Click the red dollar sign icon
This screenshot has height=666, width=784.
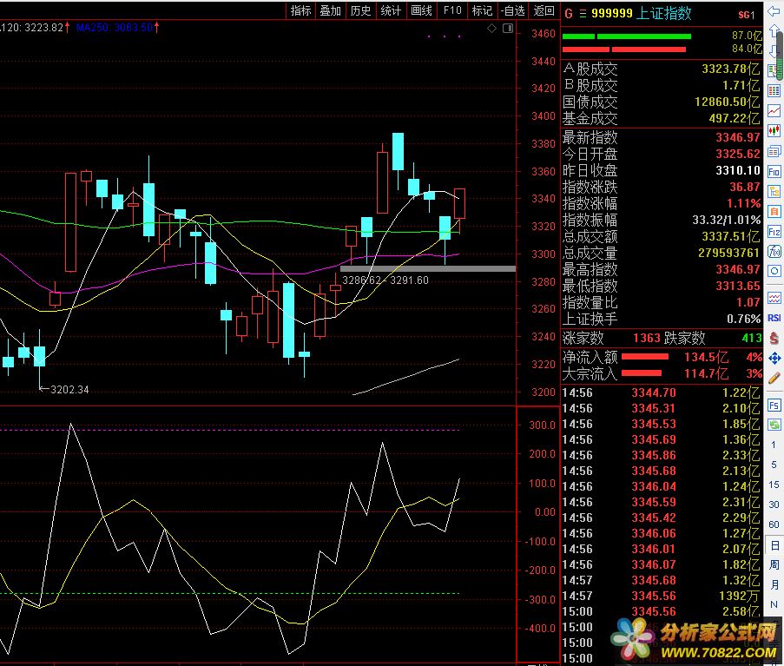pos(774,338)
